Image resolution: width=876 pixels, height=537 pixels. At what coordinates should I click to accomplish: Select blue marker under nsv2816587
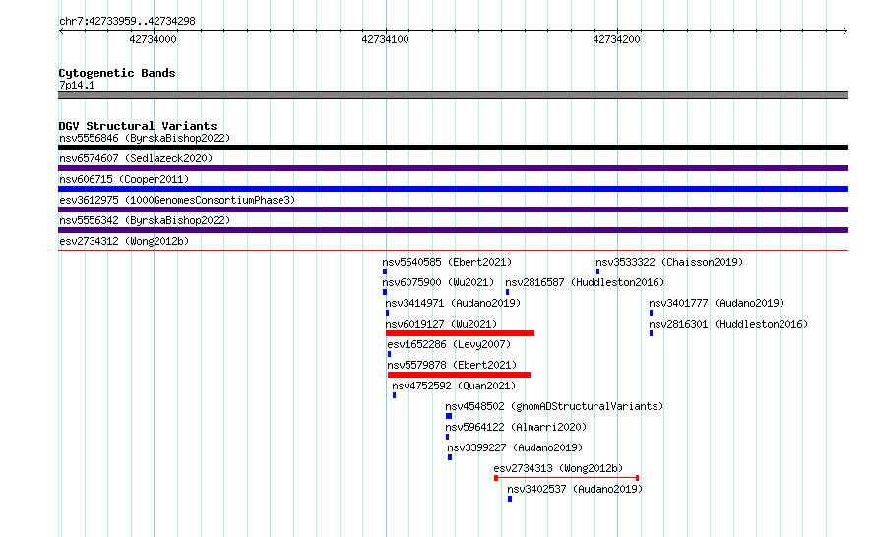tap(507, 292)
